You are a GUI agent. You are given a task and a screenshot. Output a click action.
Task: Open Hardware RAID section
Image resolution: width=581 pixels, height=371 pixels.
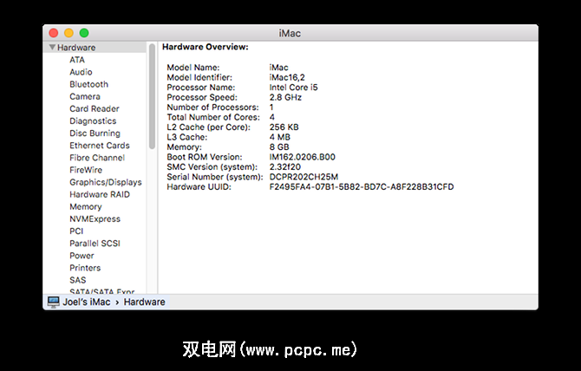pos(100,194)
